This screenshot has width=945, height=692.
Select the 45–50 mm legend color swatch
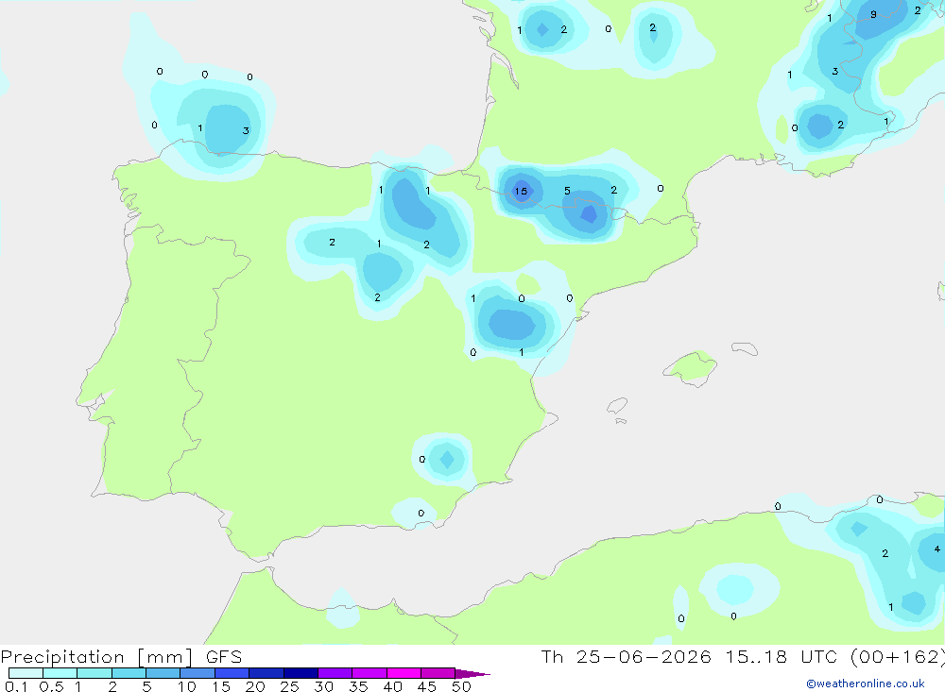[438, 673]
